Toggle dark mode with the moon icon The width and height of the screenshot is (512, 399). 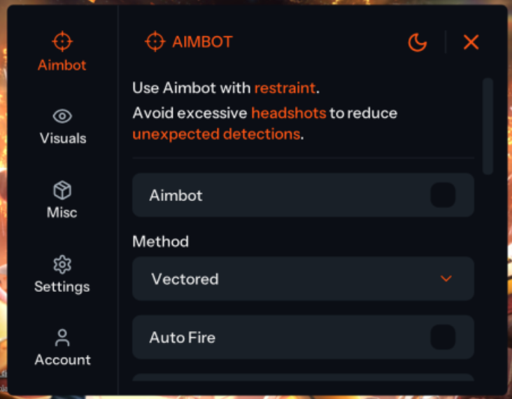[x=418, y=42]
